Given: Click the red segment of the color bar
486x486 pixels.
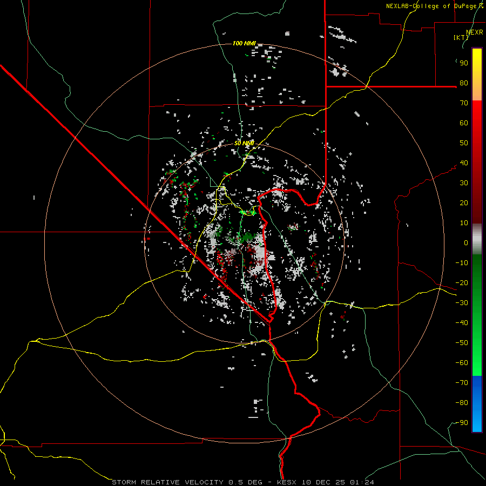Looking at the screenshot, I should (477, 162).
